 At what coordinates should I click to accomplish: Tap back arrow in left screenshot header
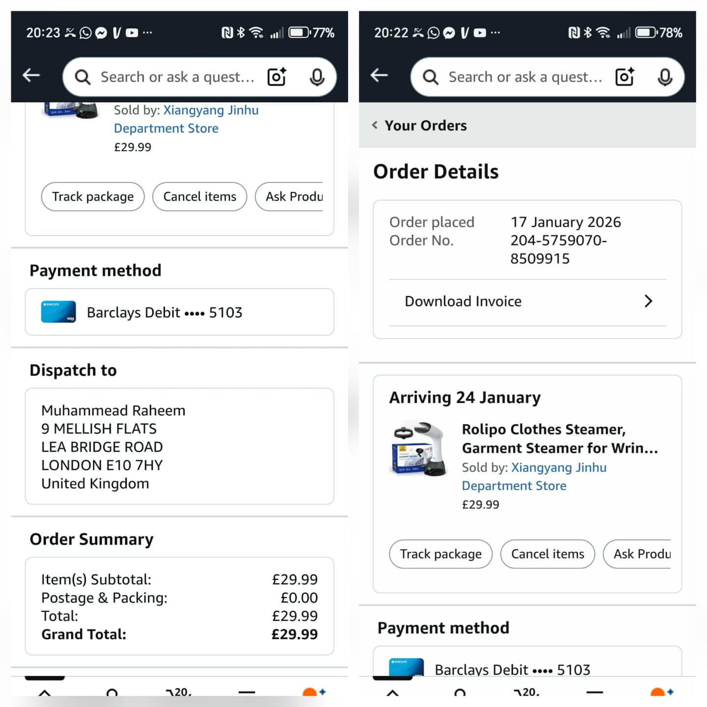(31, 75)
